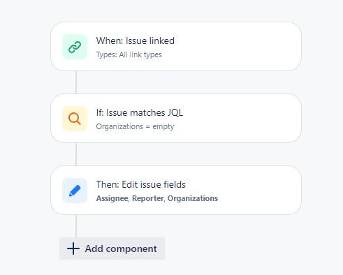This screenshot has height=275, width=343.
Task: Select empty area of the Issue linked card
Action: pyautogui.click(x=238, y=47)
